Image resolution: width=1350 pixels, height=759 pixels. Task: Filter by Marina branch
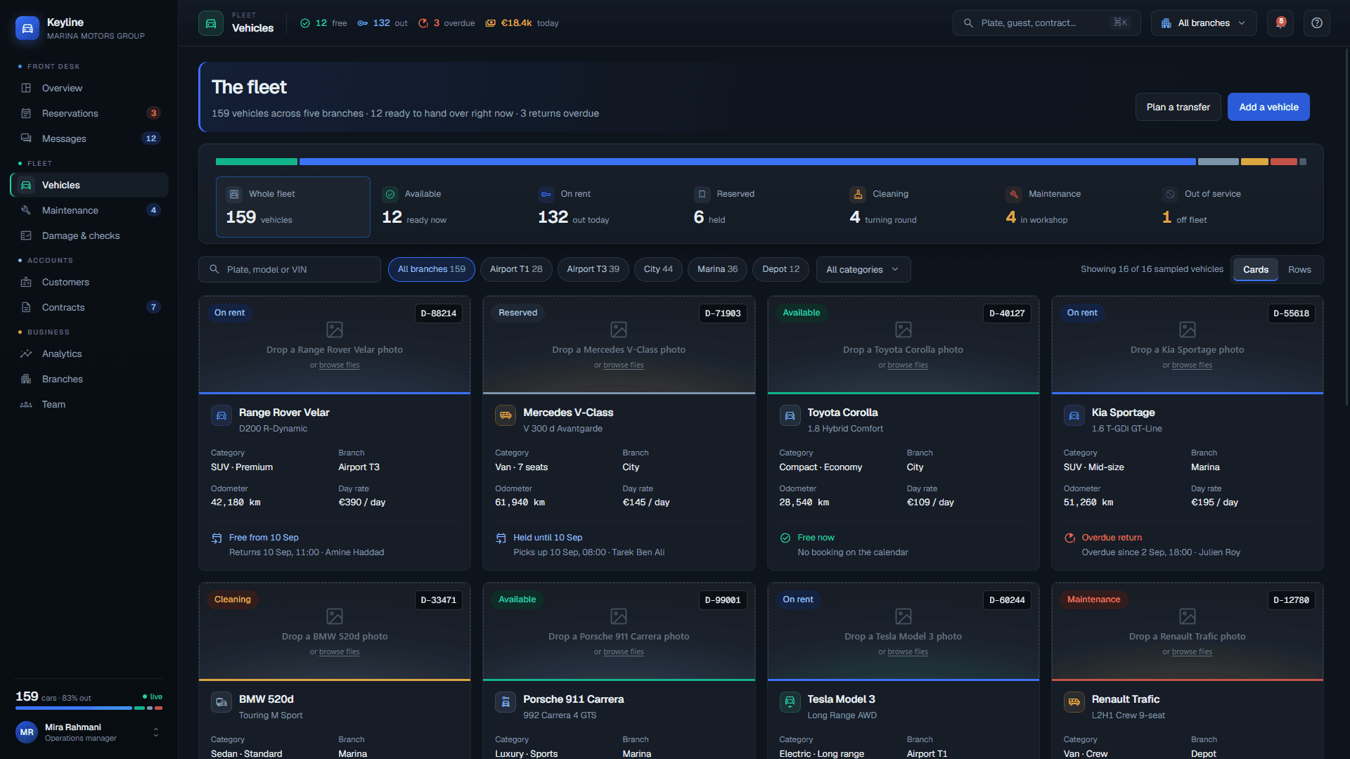tap(717, 269)
